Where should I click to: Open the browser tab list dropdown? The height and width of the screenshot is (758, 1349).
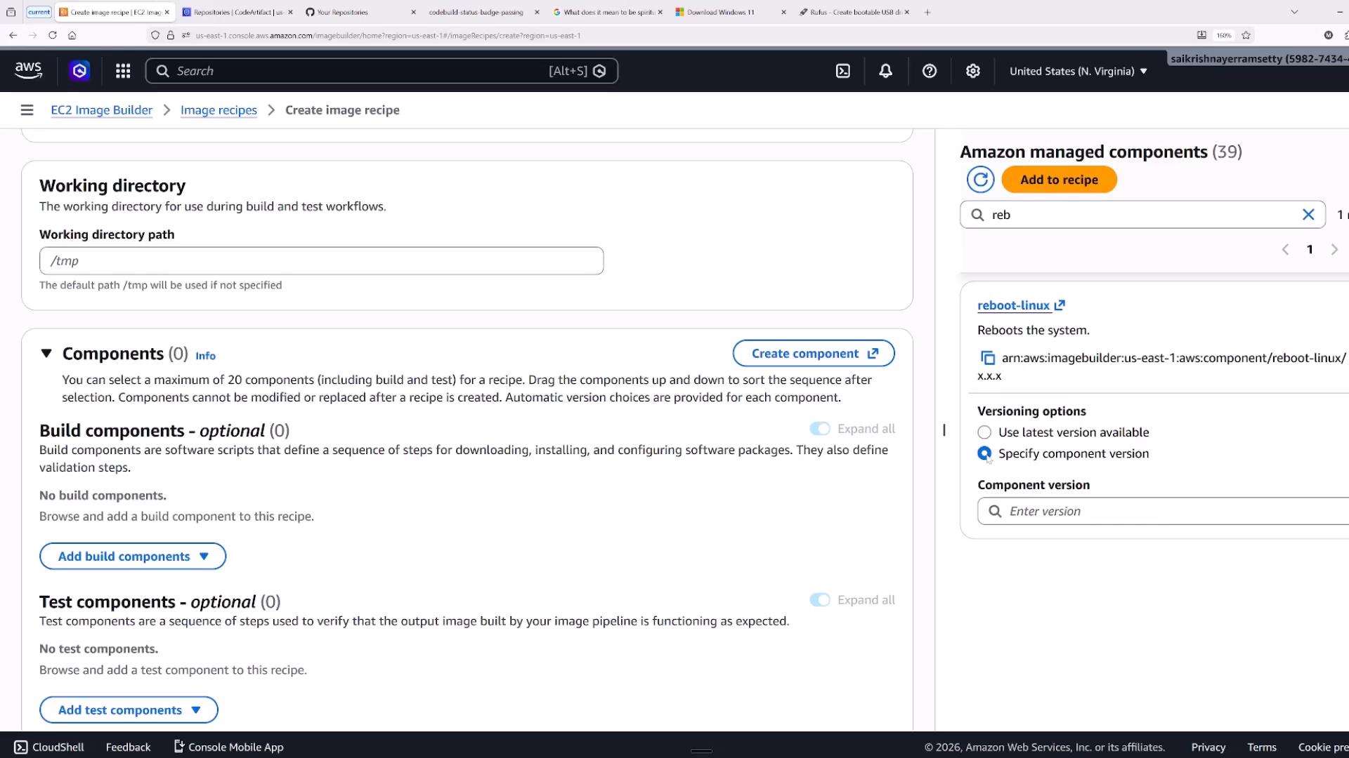pos(1294,12)
